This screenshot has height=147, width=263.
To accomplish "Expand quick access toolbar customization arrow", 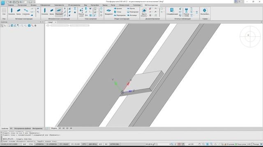I will pyautogui.click(x=35, y=2).
